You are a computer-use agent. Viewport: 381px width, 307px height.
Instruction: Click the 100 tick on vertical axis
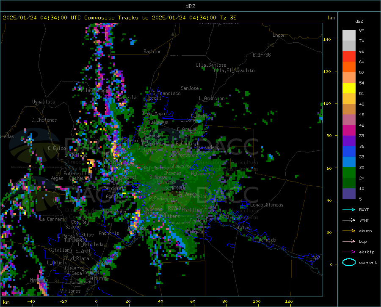[327, 103]
